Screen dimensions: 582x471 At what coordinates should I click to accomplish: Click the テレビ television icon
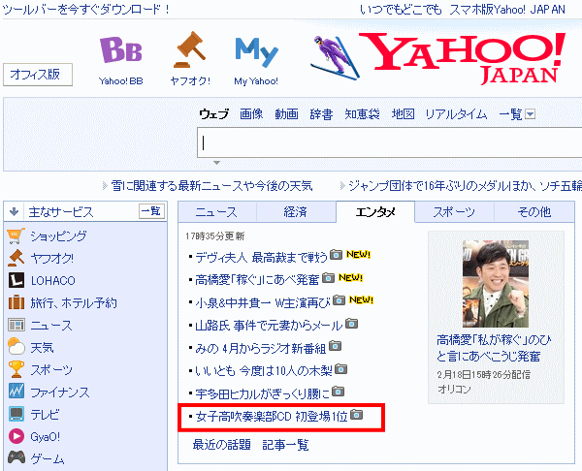16,414
